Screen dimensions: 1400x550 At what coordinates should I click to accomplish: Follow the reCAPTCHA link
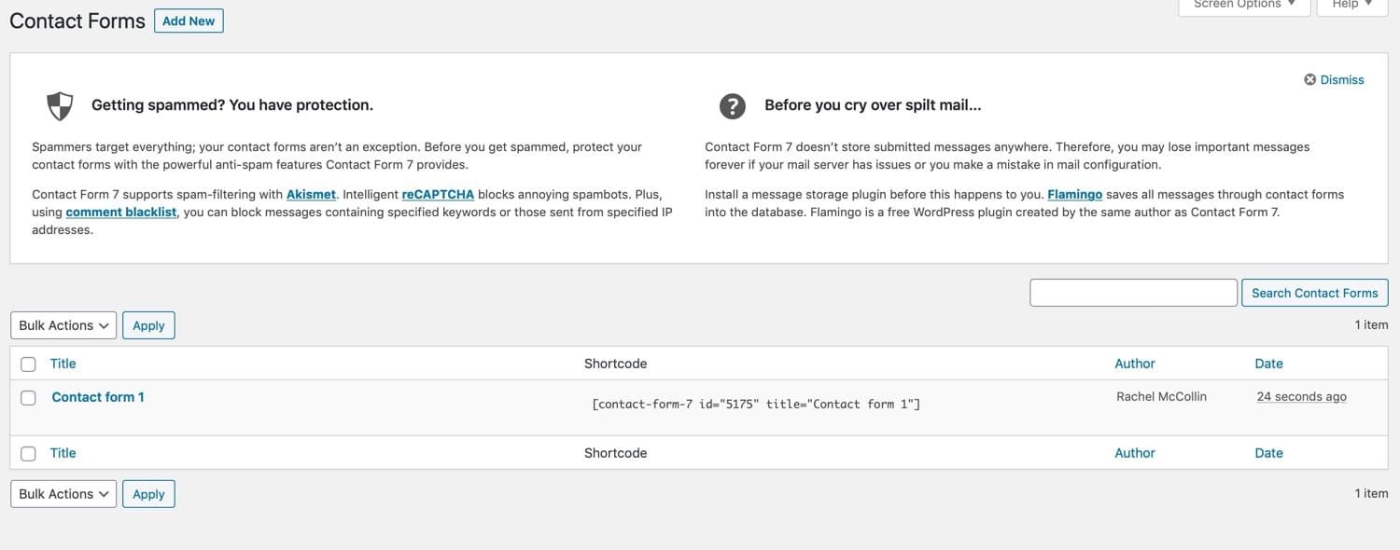click(438, 194)
